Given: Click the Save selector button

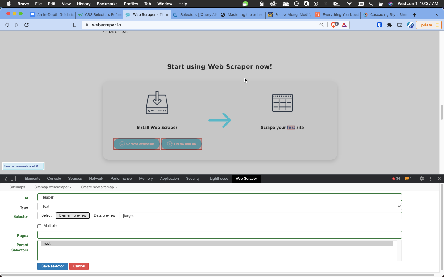Looking at the screenshot, I should click(x=52, y=266).
